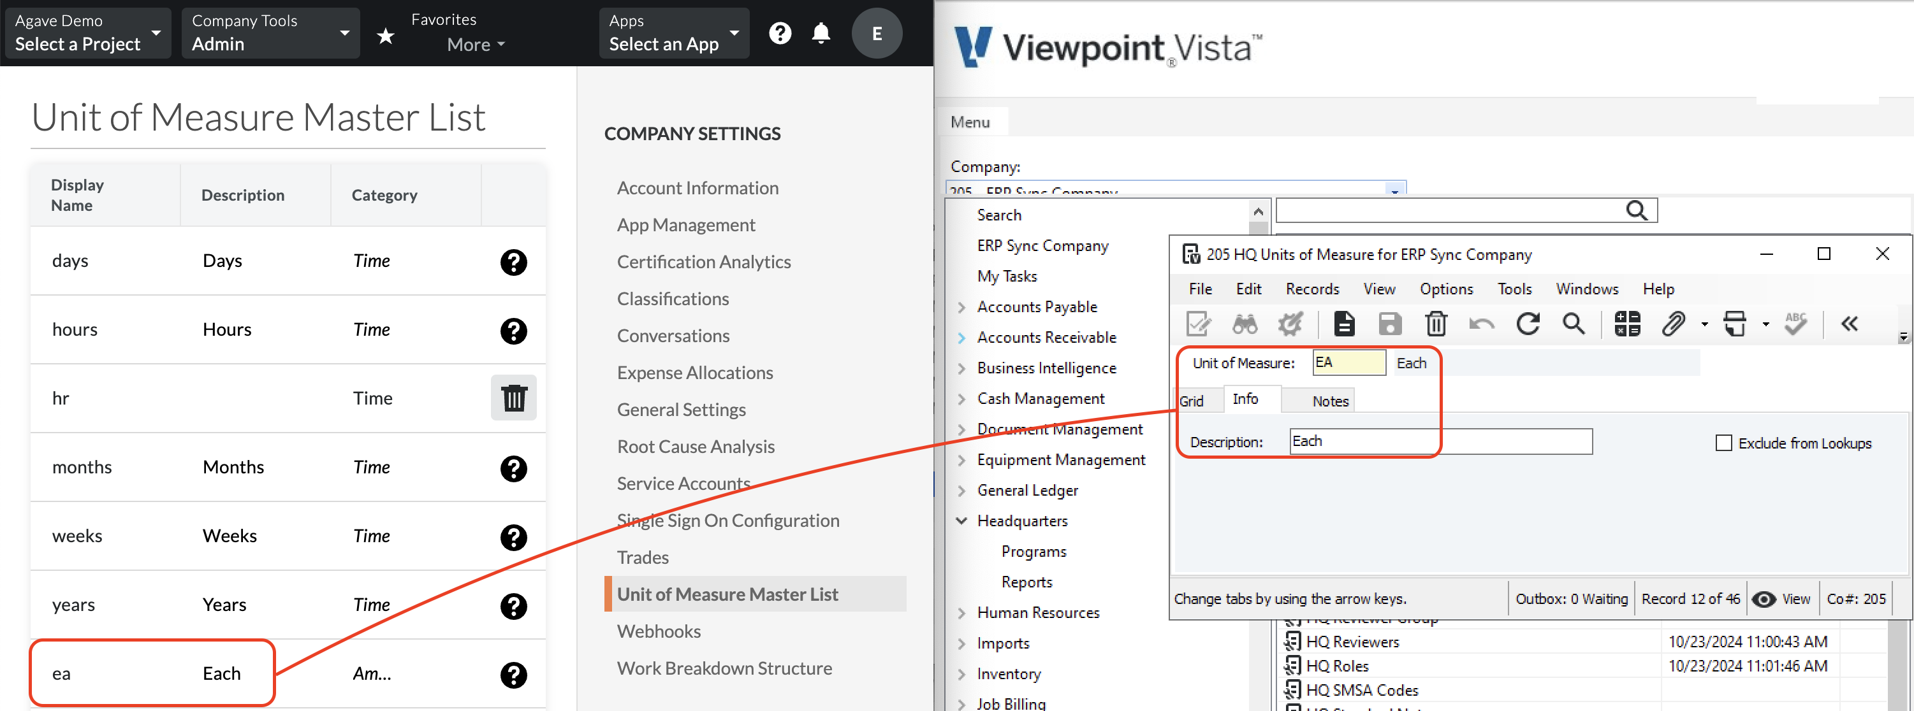This screenshot has height=711, width=1914.
Task: Click the printer icon in Vista toolbar
Action: click(1734, 324)
